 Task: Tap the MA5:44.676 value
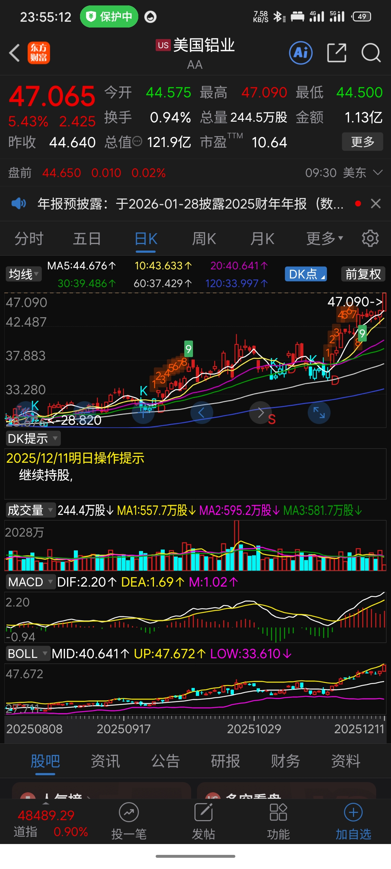tap(81, 266)
